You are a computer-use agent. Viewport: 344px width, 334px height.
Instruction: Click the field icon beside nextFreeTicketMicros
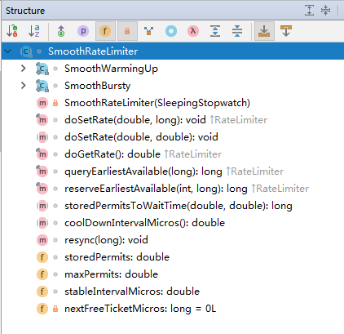(42, 309)
